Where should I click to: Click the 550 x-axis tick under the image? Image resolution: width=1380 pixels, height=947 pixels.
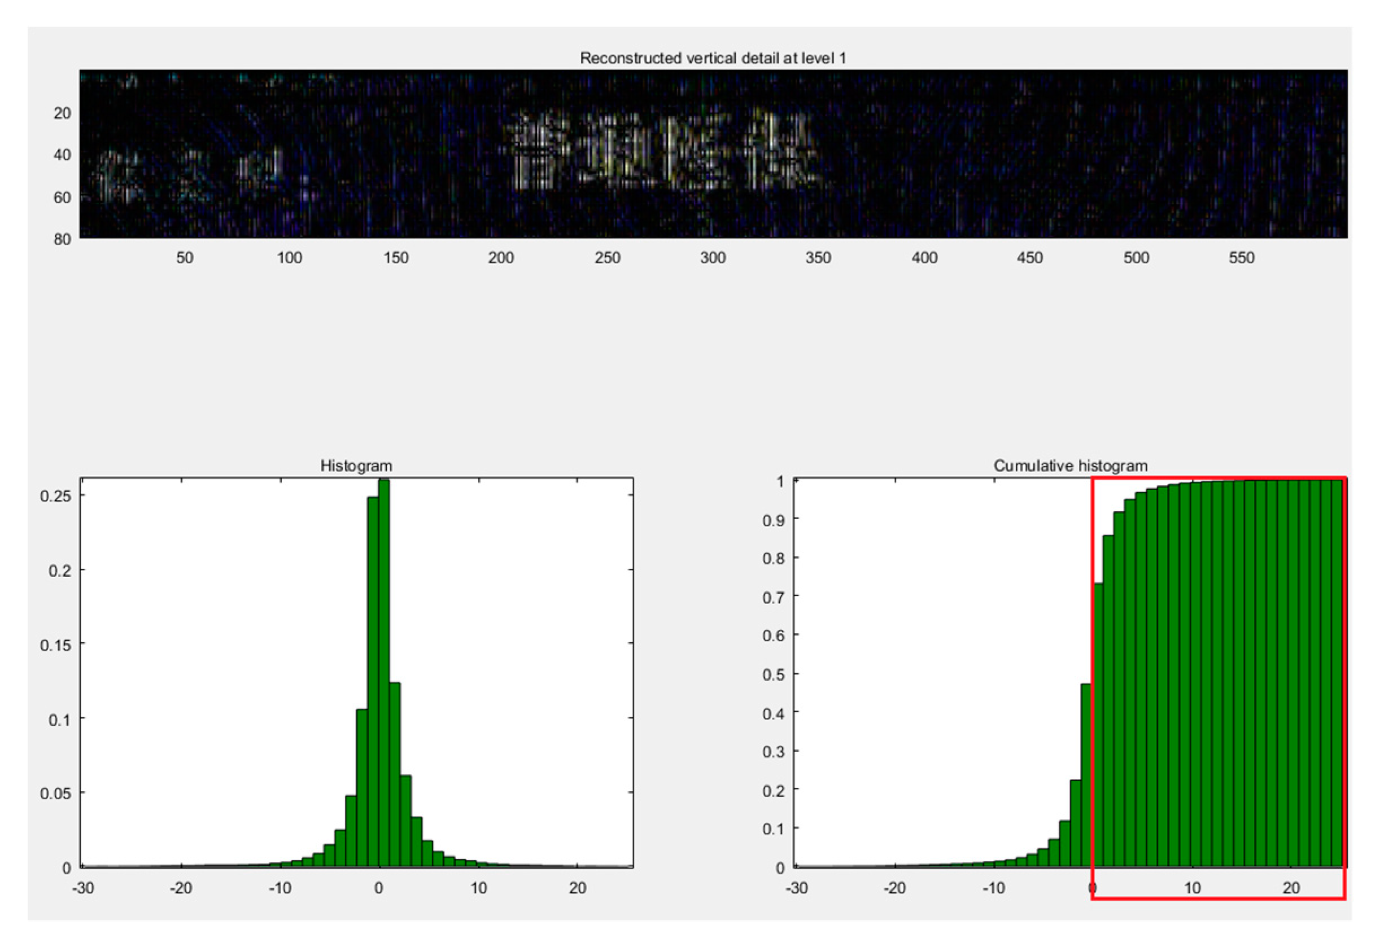coord(1242,258)
